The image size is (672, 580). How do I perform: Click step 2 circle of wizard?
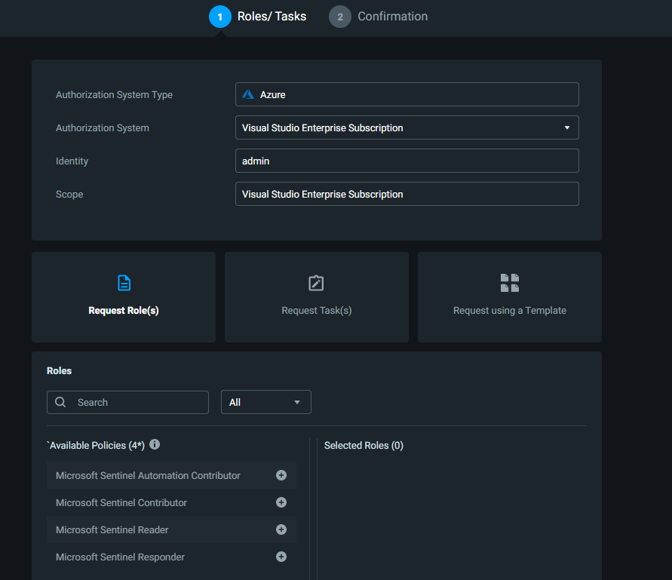(340, 17)
